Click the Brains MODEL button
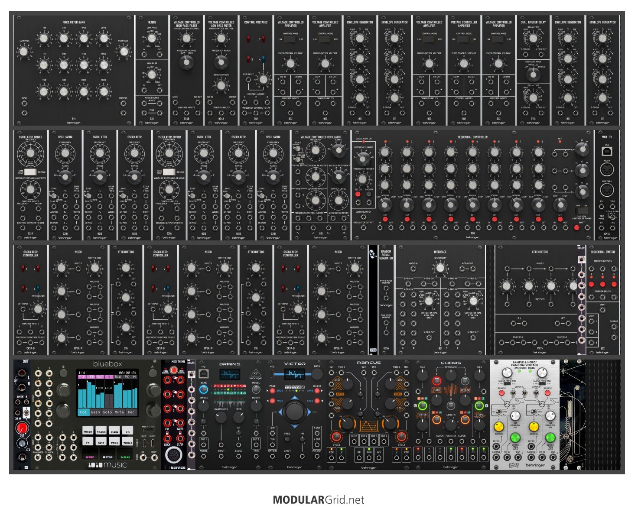 256,389
